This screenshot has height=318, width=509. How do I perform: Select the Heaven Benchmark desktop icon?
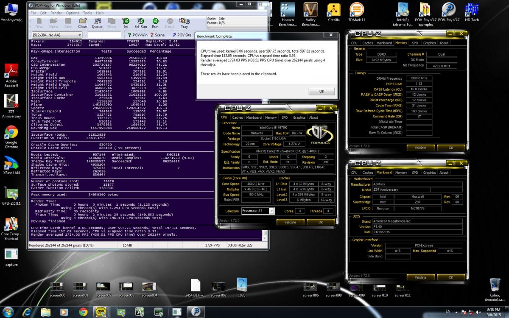pyautogui.click(x=288, y=14)
